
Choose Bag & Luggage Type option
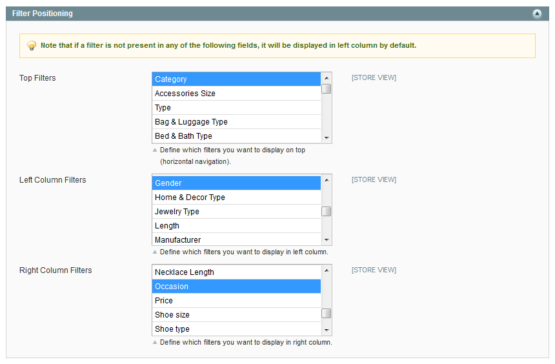[x=236, y=122]
